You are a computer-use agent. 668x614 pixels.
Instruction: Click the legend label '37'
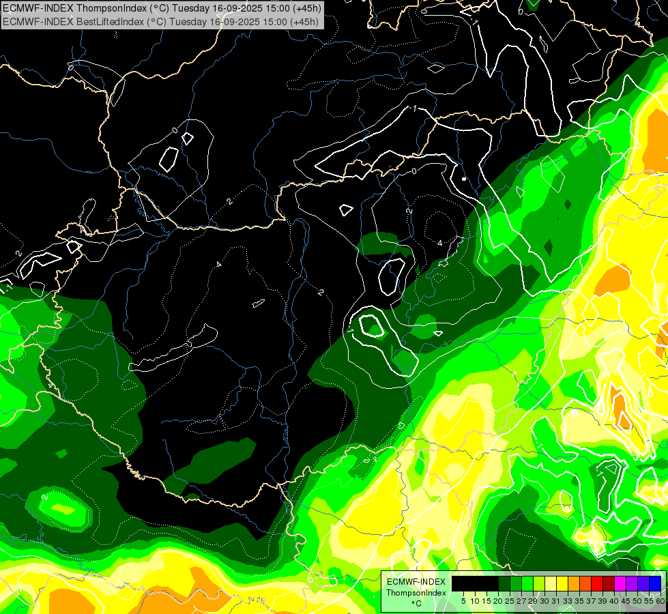(591, 601)
